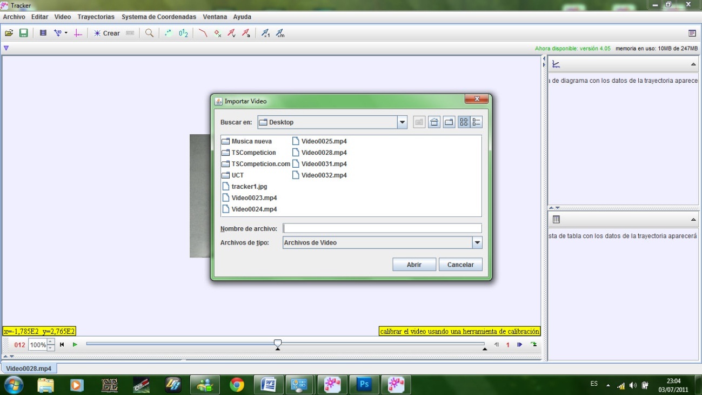Cancel the Importar Video dialog
This screenshot has width=702, height=395.
460,264
